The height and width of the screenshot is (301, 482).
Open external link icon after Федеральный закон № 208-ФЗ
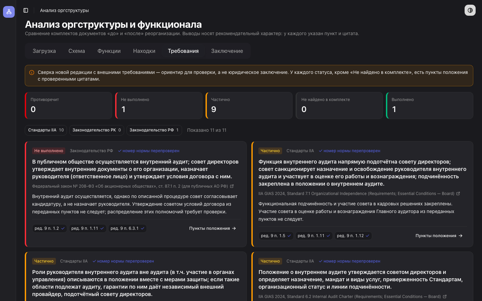click(x=232, y=186)
